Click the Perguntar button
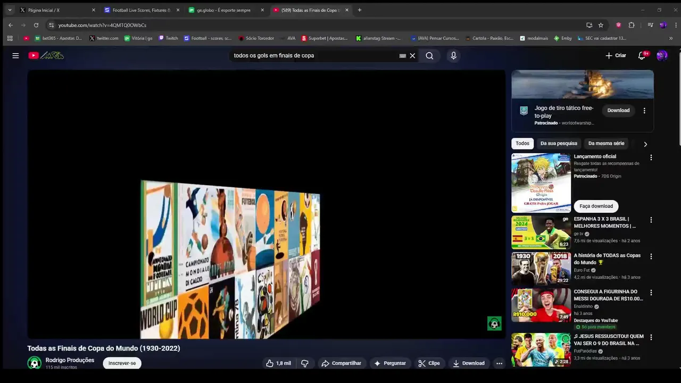The height and width of the screenshot is (383, 681). (390, 363)
